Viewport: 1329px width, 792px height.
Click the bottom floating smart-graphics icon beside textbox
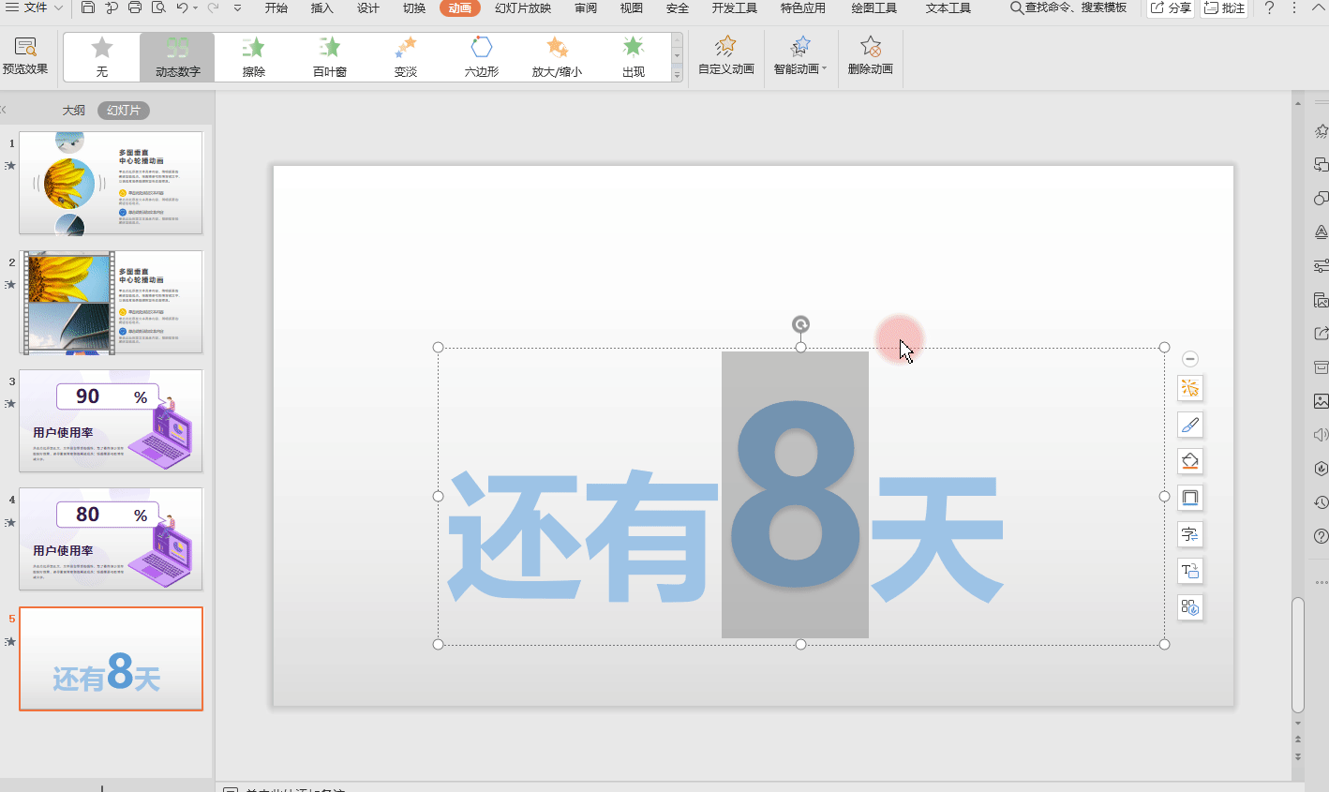point(1190,607)
